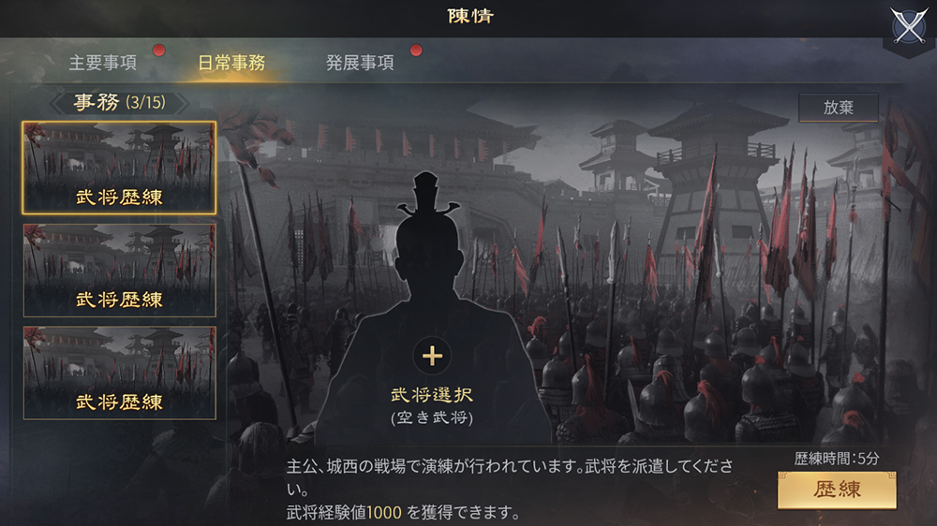The image size is (937, 526).
Task: Switch to the 主要事項 tab
Action: click(x=103, y=63)
